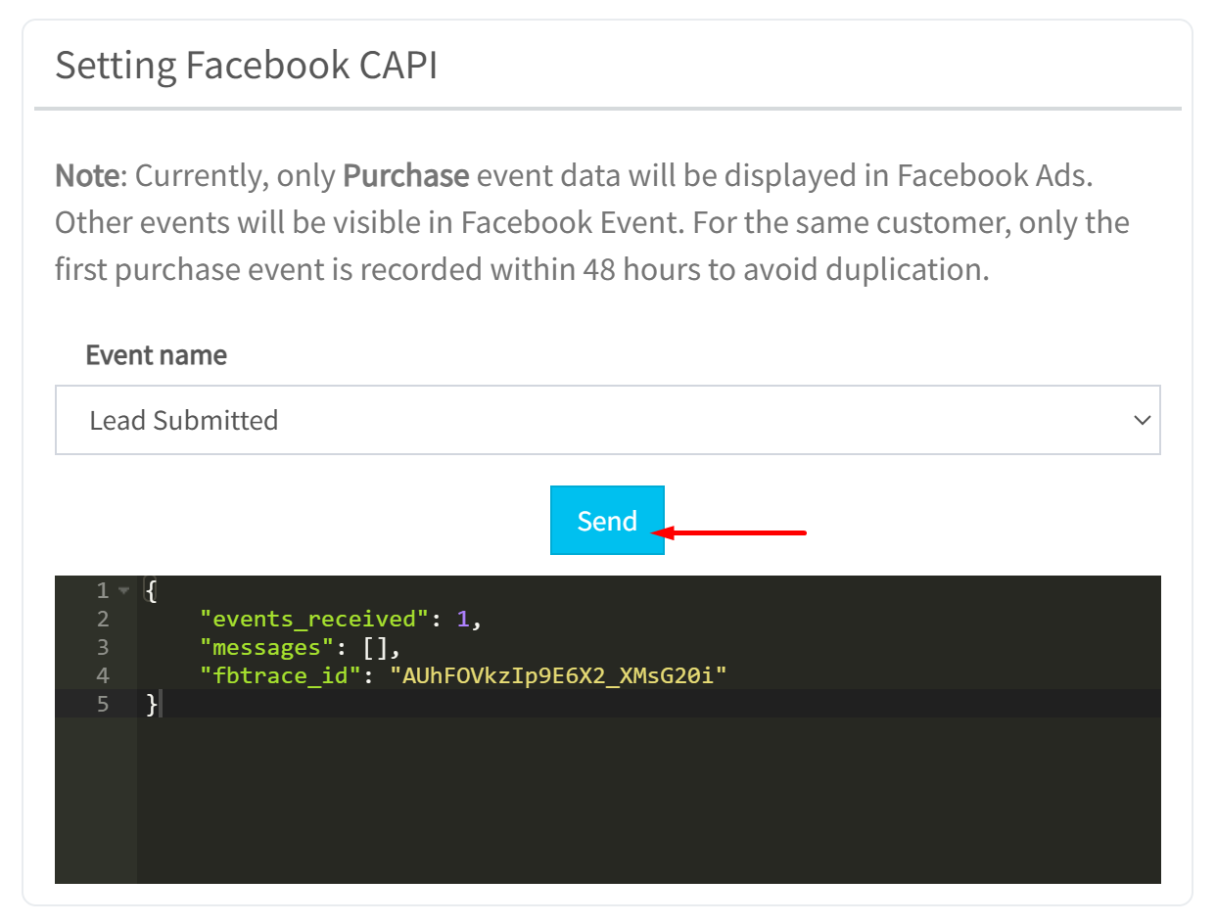Click line number 4 in the editor gutter

(103, 675)
